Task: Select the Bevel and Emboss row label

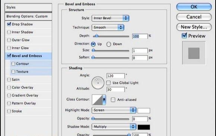Action: [x=27, y=56]
